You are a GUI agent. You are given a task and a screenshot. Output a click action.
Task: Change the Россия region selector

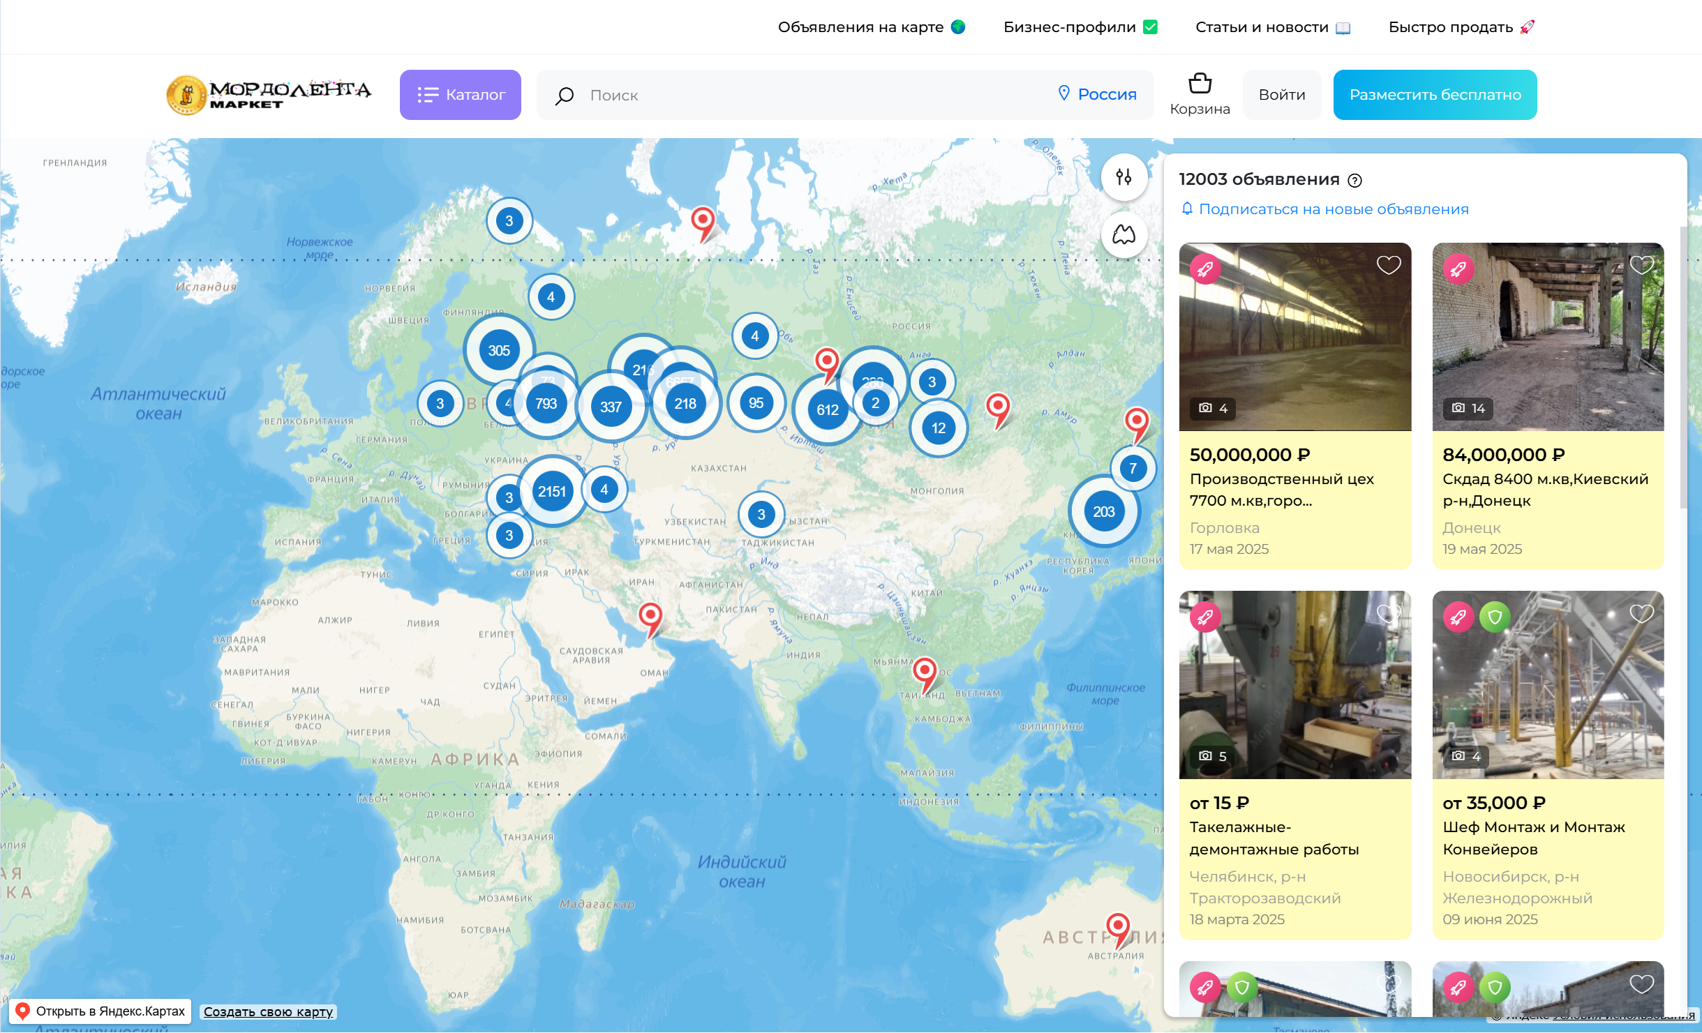point(1098,94)
